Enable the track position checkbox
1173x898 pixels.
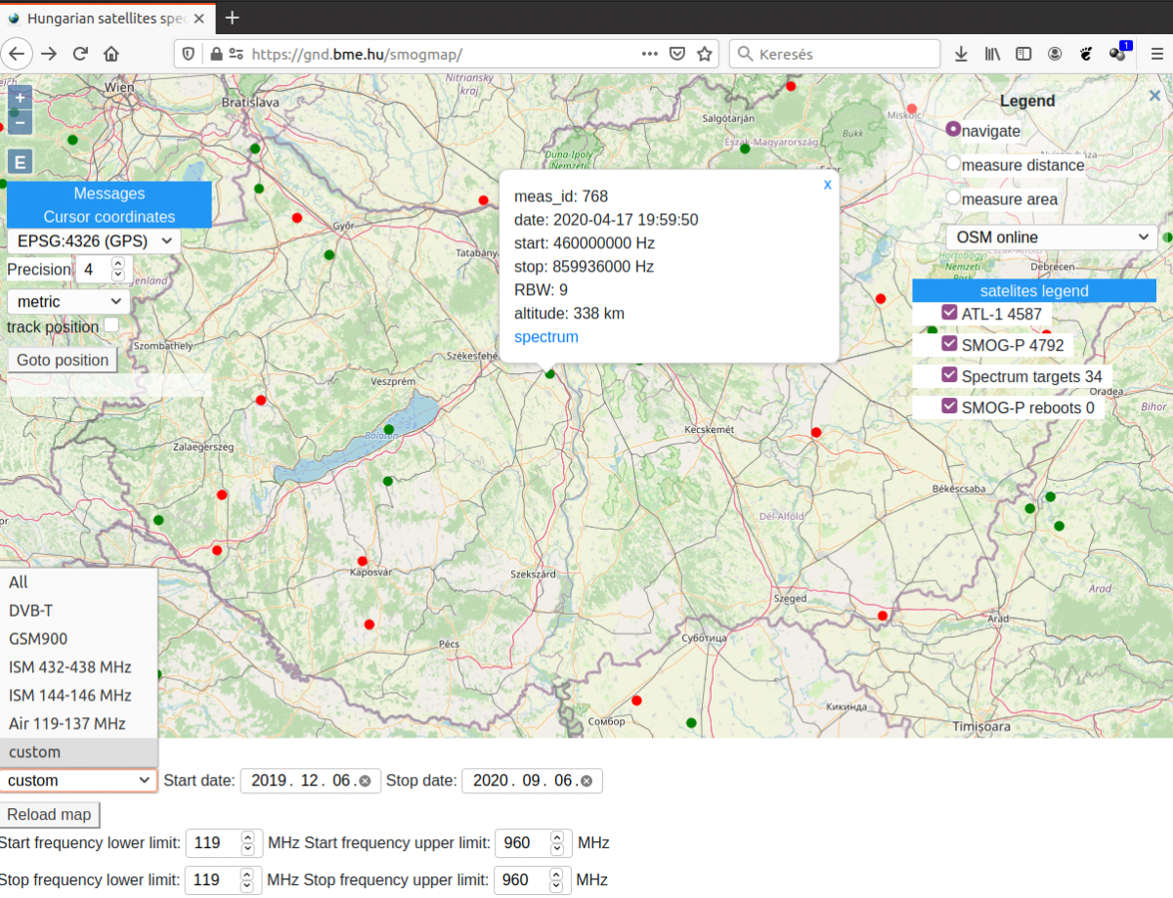[x=111, y=325]
